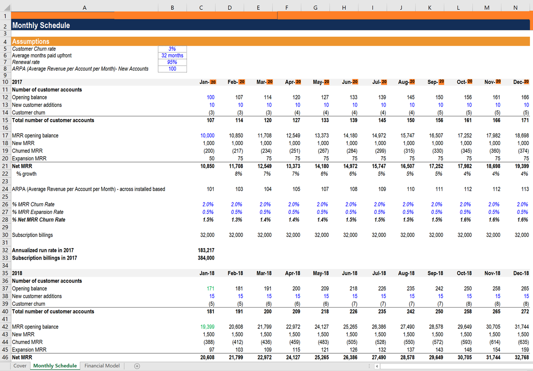
Task: Click the '% Net MRR Churn Rate' label
Action: [38, 220]
